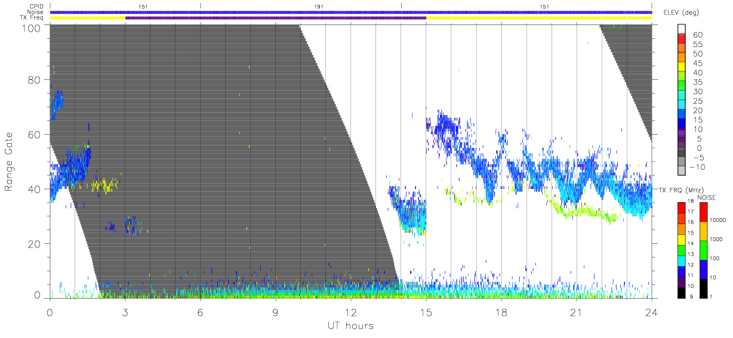Click the ELEV legend value 55
Screen dimensions: 733x338
(x=697, y=45)
